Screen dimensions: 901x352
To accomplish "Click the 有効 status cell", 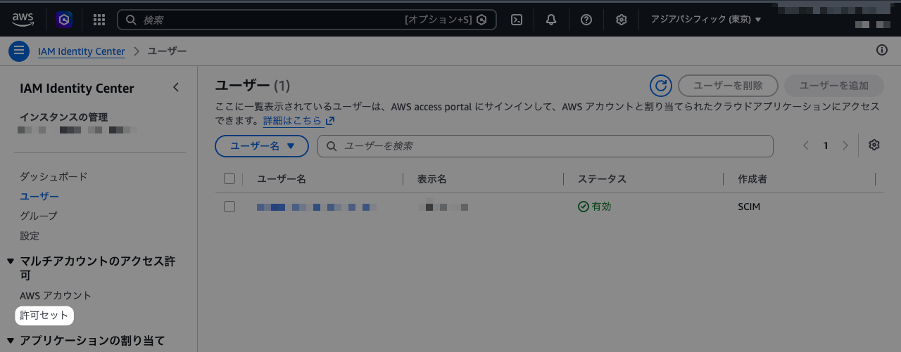I will coord(595,207).
